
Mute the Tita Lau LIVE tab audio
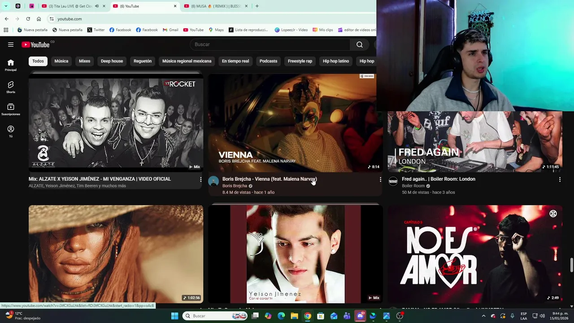96,6
